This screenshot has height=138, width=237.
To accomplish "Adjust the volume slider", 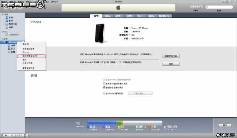I will click(30, 7).
